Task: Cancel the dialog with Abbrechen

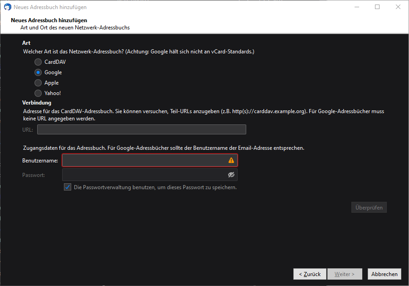Action: click(x=384, y=274)
